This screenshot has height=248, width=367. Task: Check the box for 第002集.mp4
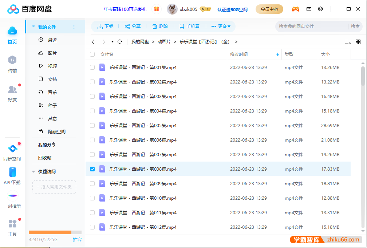point(92,82)
